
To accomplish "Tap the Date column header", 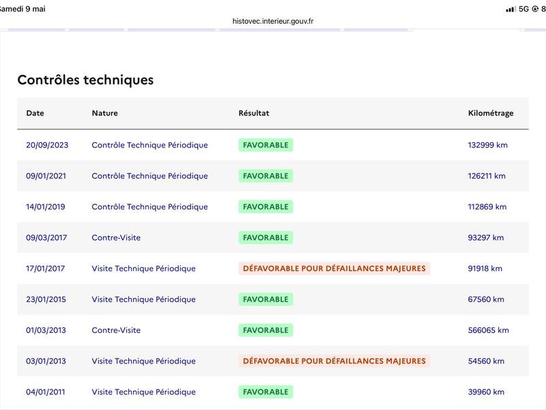I will (35, 113).
